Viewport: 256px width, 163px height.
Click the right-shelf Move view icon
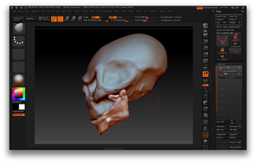tap(205, 103)
